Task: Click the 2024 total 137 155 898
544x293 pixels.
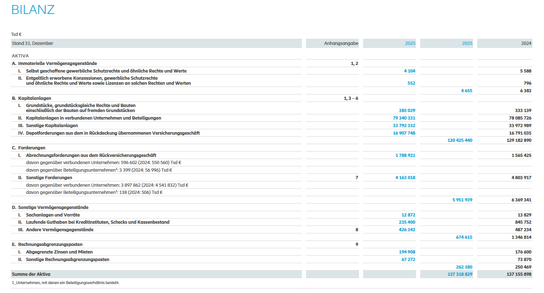Action: point(519,274)
